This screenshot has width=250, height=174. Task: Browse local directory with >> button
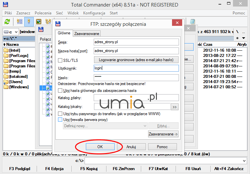click(175, 107)
